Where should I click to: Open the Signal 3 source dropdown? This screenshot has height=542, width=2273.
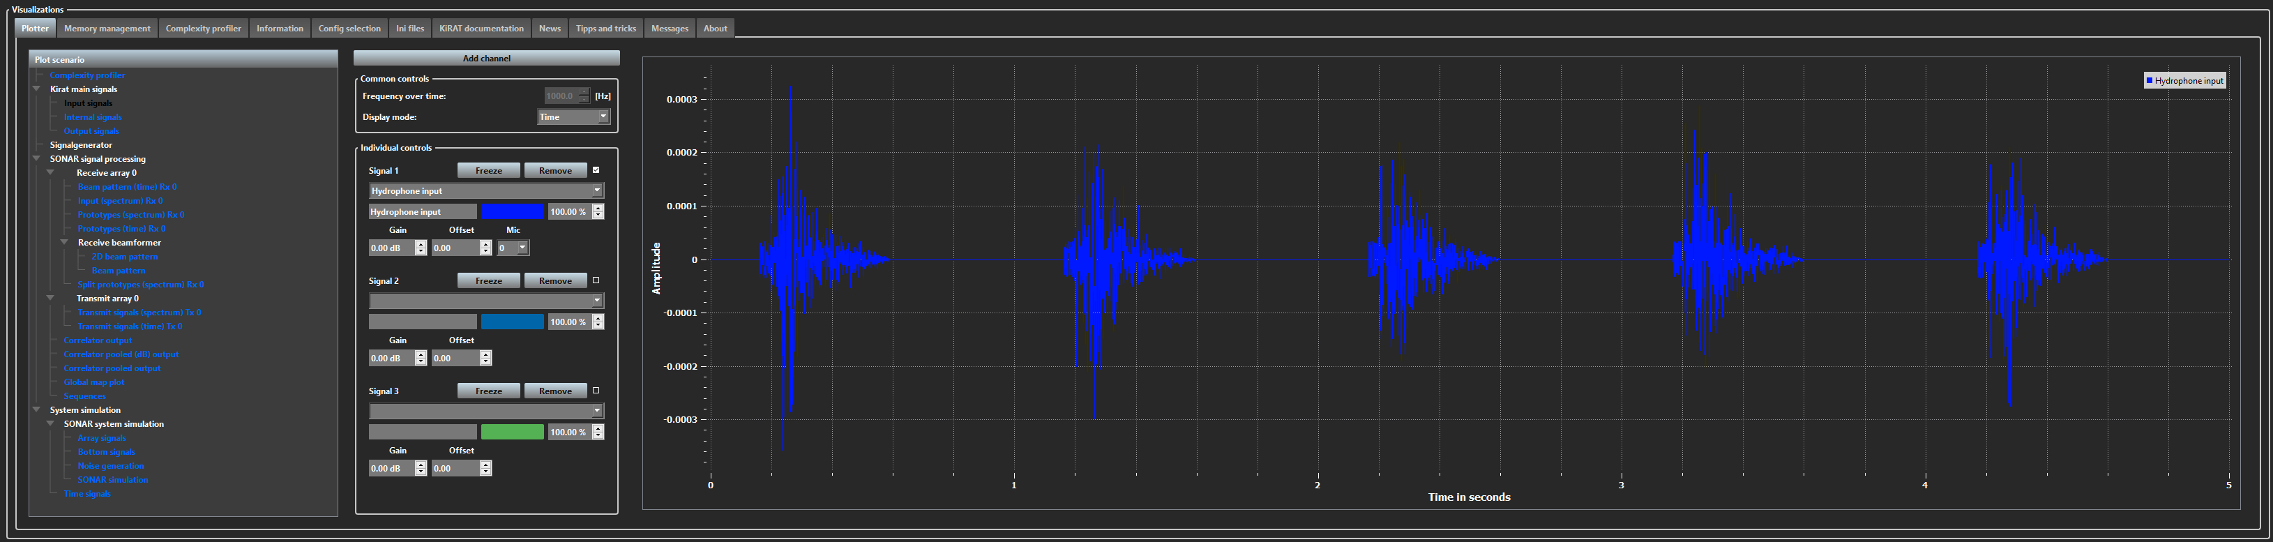(x=486, y=412)
